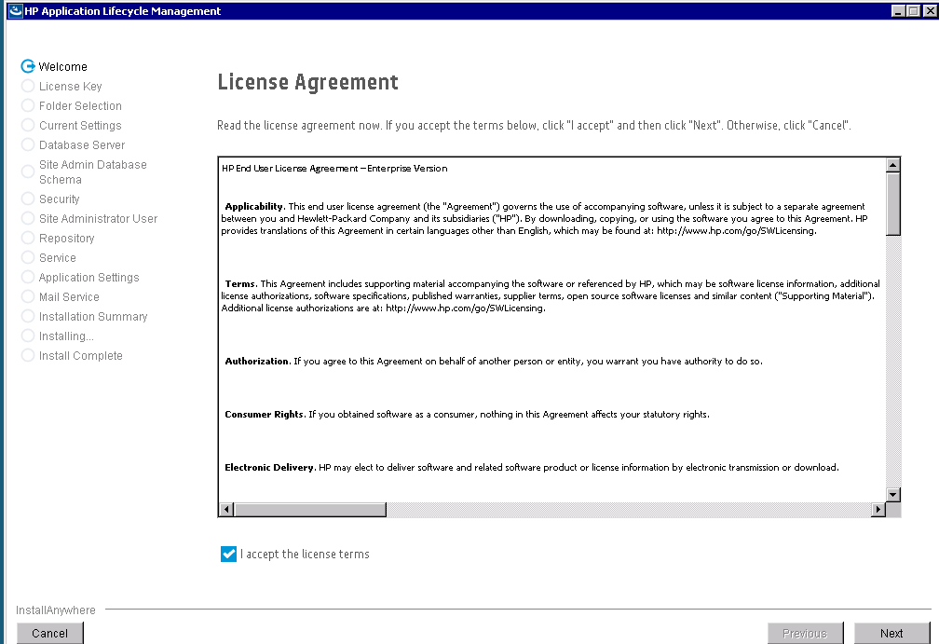
Task: Click the license text scroll right arrow
Action: tap(878, 510)
